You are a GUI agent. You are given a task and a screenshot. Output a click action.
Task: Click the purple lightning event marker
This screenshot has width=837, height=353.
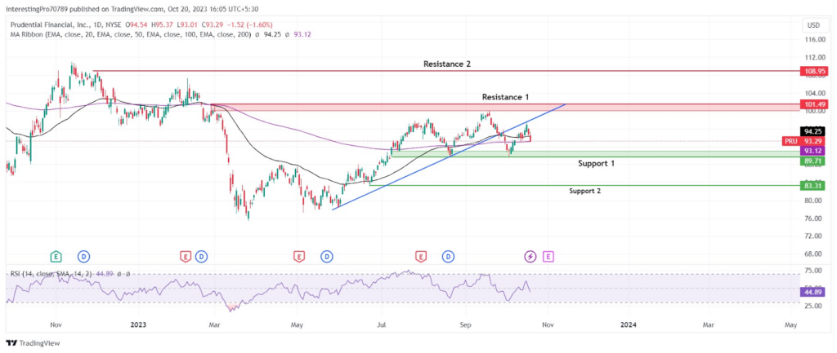click(x=530, y=257)
